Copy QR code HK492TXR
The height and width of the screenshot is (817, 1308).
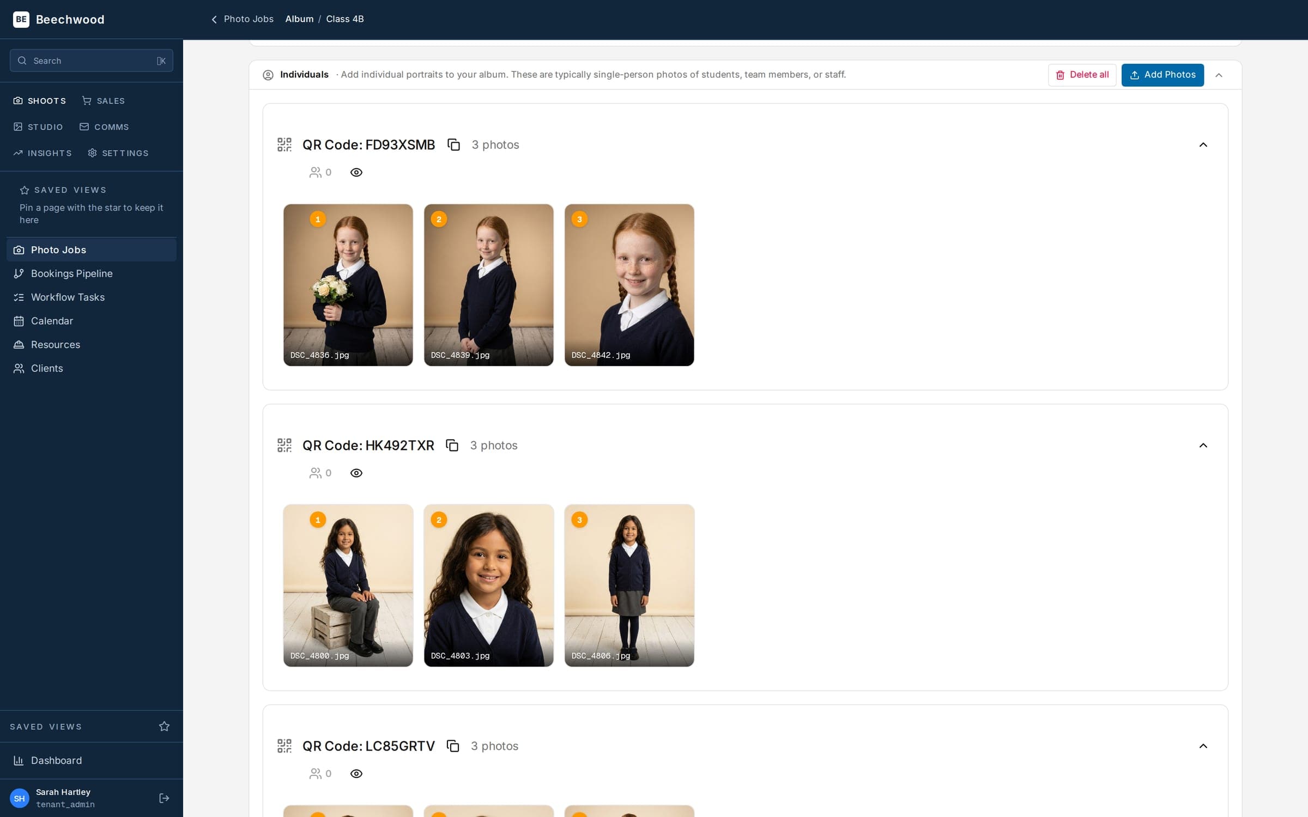452,446
